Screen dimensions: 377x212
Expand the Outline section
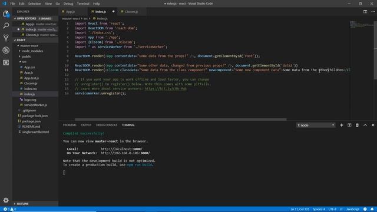(x=35, y=204)
